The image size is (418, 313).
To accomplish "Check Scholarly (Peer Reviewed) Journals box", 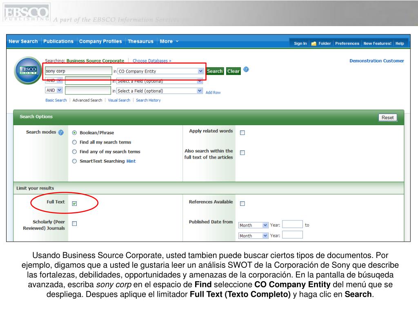I will [74, 224].
